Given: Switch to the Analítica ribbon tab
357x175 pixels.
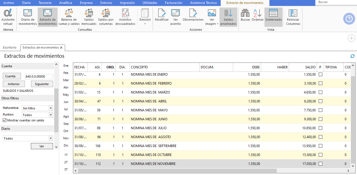Looking at the screenshot, I should point(66,3).
